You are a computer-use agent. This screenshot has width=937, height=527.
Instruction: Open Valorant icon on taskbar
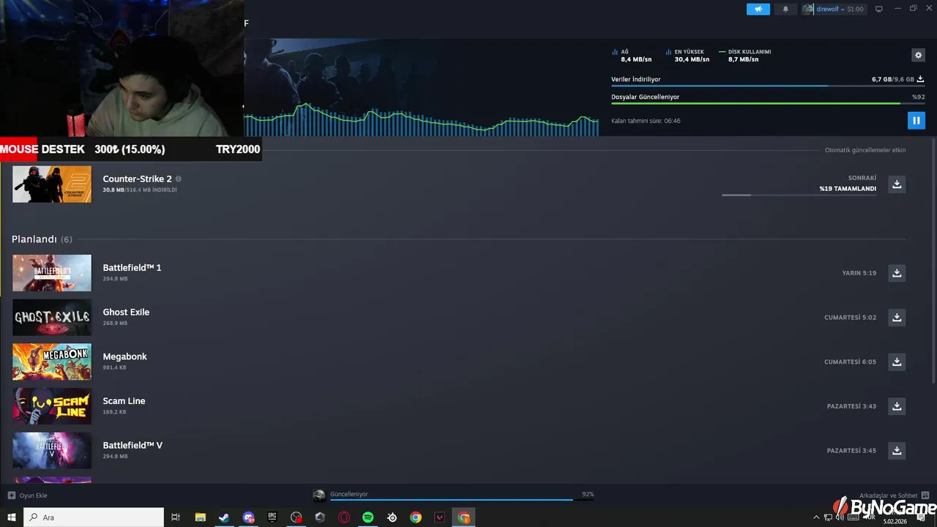pyautogui.click(x=440, y=517)
